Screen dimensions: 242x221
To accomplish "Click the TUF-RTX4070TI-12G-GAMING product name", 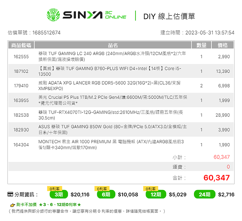I will click(111, 115).
